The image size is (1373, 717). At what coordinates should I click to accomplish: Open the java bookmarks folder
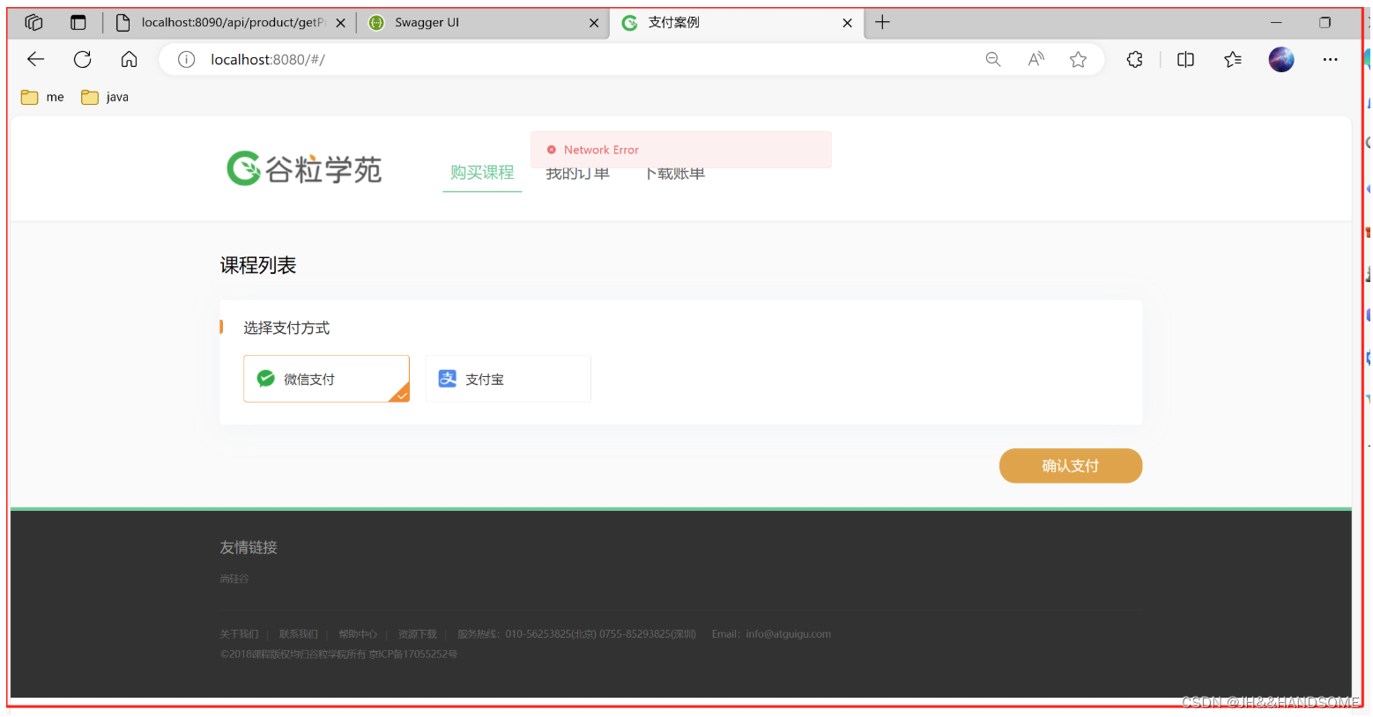105,97
